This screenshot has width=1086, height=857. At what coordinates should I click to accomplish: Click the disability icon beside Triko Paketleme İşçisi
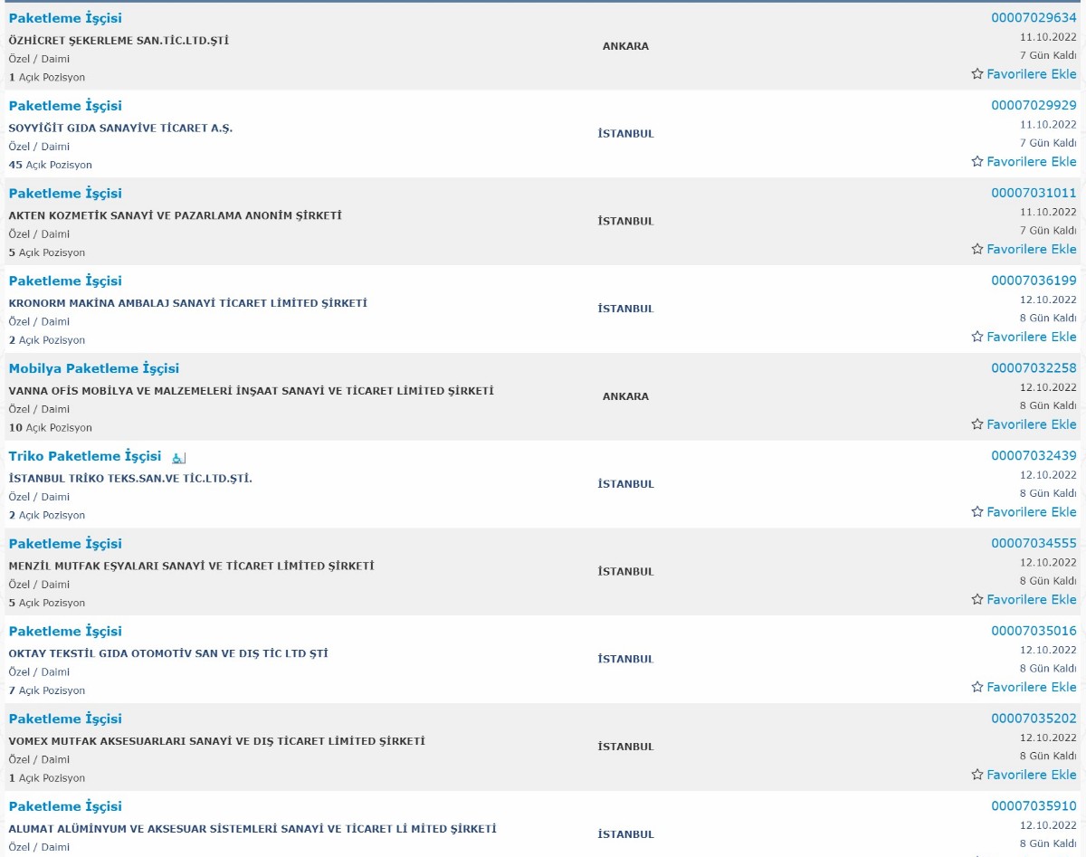click(x=178, y=458)
